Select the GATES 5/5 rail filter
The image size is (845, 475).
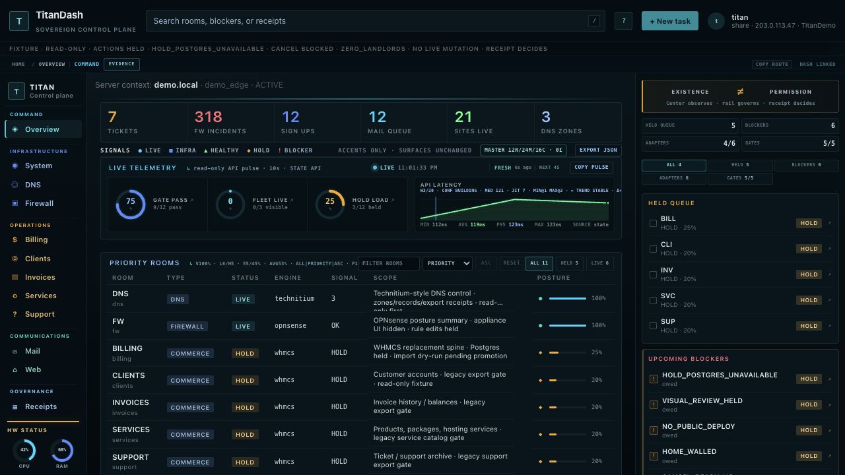(740, 178)
